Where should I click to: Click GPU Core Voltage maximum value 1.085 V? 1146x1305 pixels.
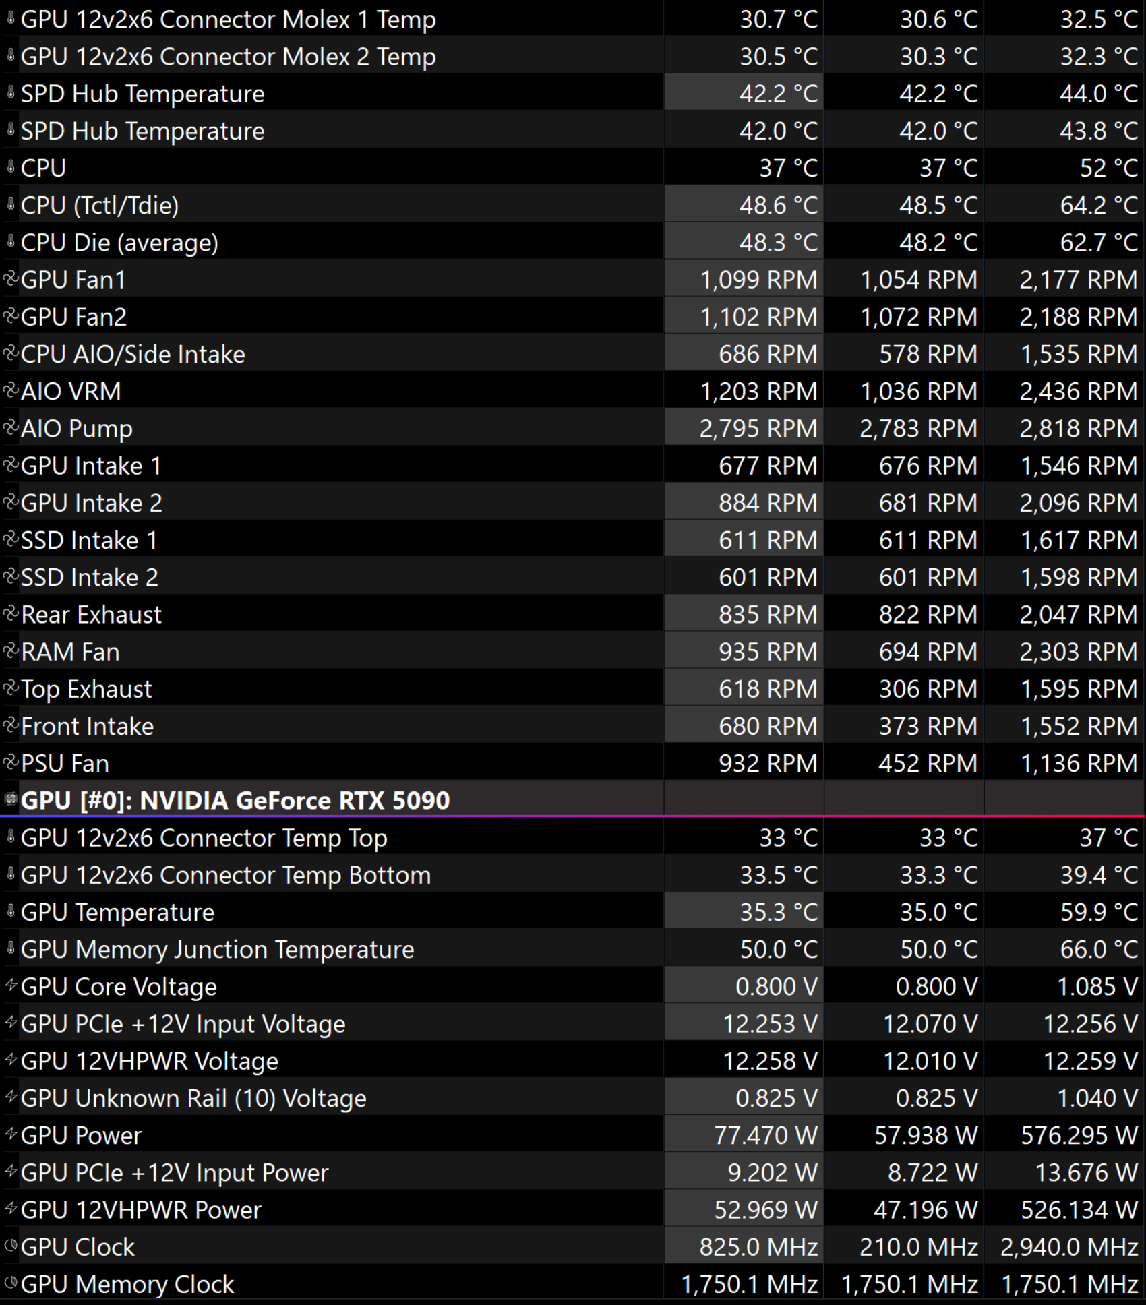point(1097,986)
